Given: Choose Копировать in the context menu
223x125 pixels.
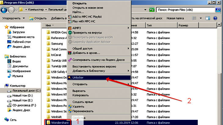Looking at the screenshot, I should click(99, 95).
